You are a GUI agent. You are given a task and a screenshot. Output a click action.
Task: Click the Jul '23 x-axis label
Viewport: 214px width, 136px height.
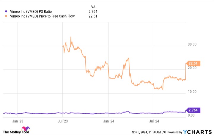coord(63,121)
